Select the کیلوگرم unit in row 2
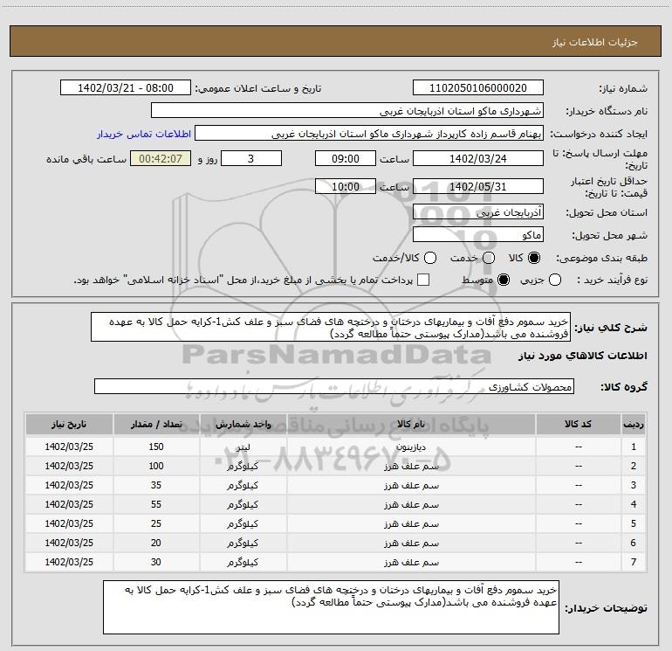672x651 pixels. (243, 466)
